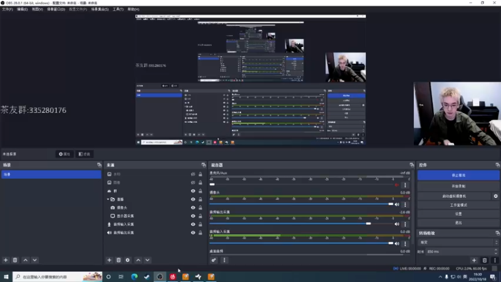The width and height of the screenshot is (501, 282).
Task: Move the source down in Sources panel
Action: (x=147, y=260)
